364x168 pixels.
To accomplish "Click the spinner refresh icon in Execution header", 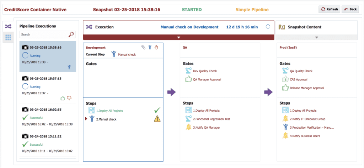I will 268,27.
